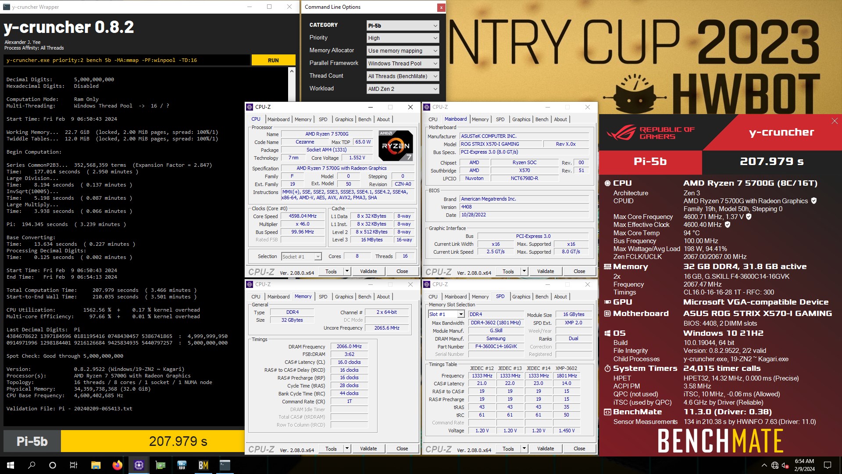Click CPU-Z icon in SPD window title
The height and width of the screenshot is (474, 842).
[x=427, y=284]
